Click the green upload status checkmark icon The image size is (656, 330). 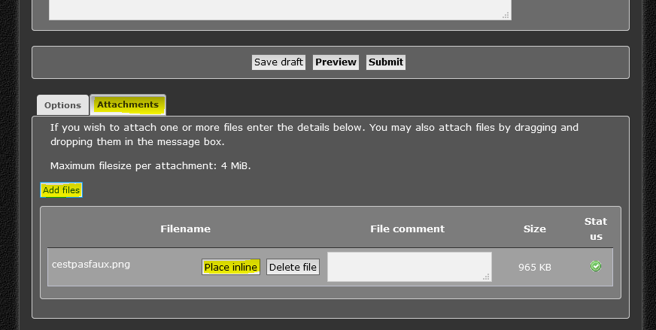596,266
